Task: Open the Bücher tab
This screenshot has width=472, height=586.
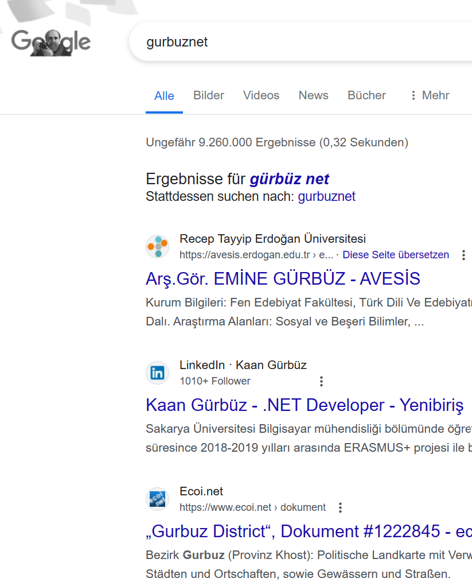Action: (x=366, y=95)
